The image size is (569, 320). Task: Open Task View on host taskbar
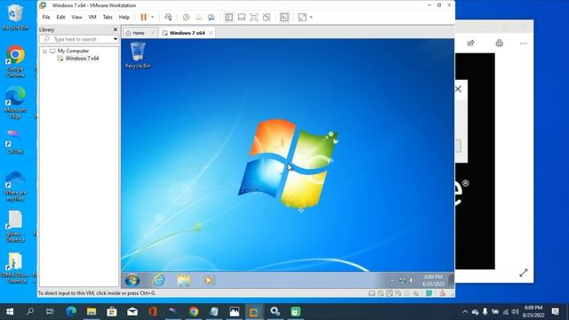point(50,311)
